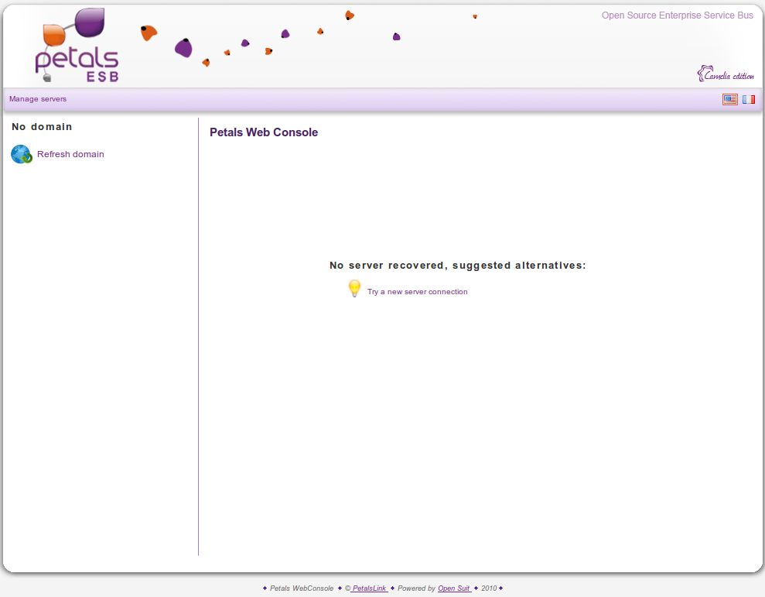This screenshot has width=765, height=597.
Task: Click the No server recovered message
Action: click(457, 266)
